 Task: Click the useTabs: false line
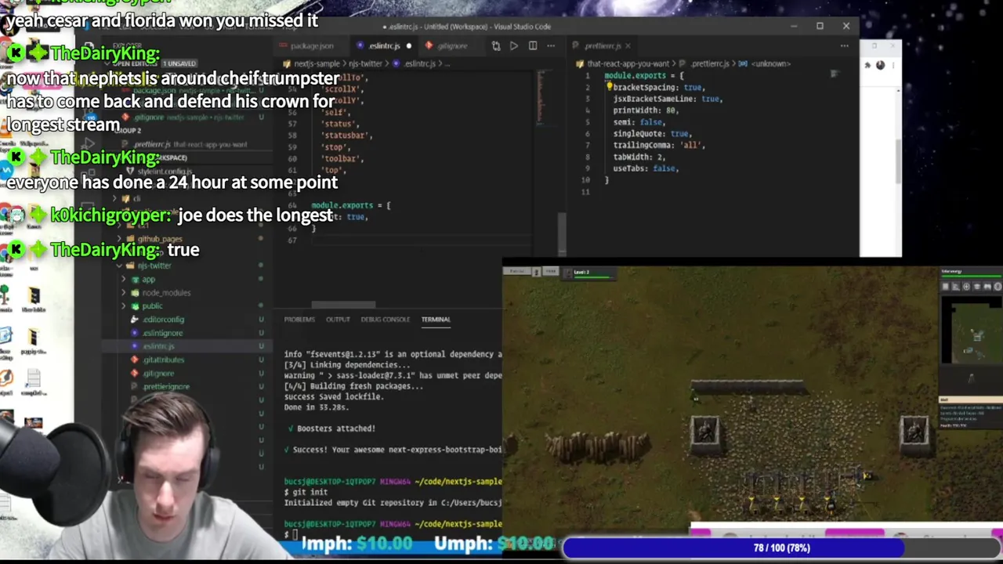(646, 169)
